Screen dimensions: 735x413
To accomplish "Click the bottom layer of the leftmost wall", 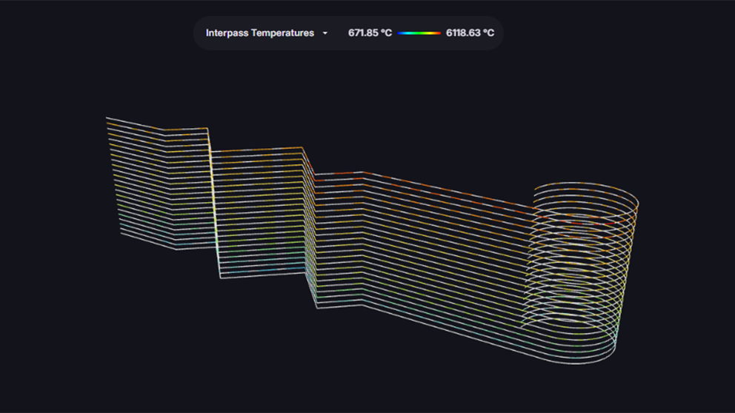I will coord(148,243).
